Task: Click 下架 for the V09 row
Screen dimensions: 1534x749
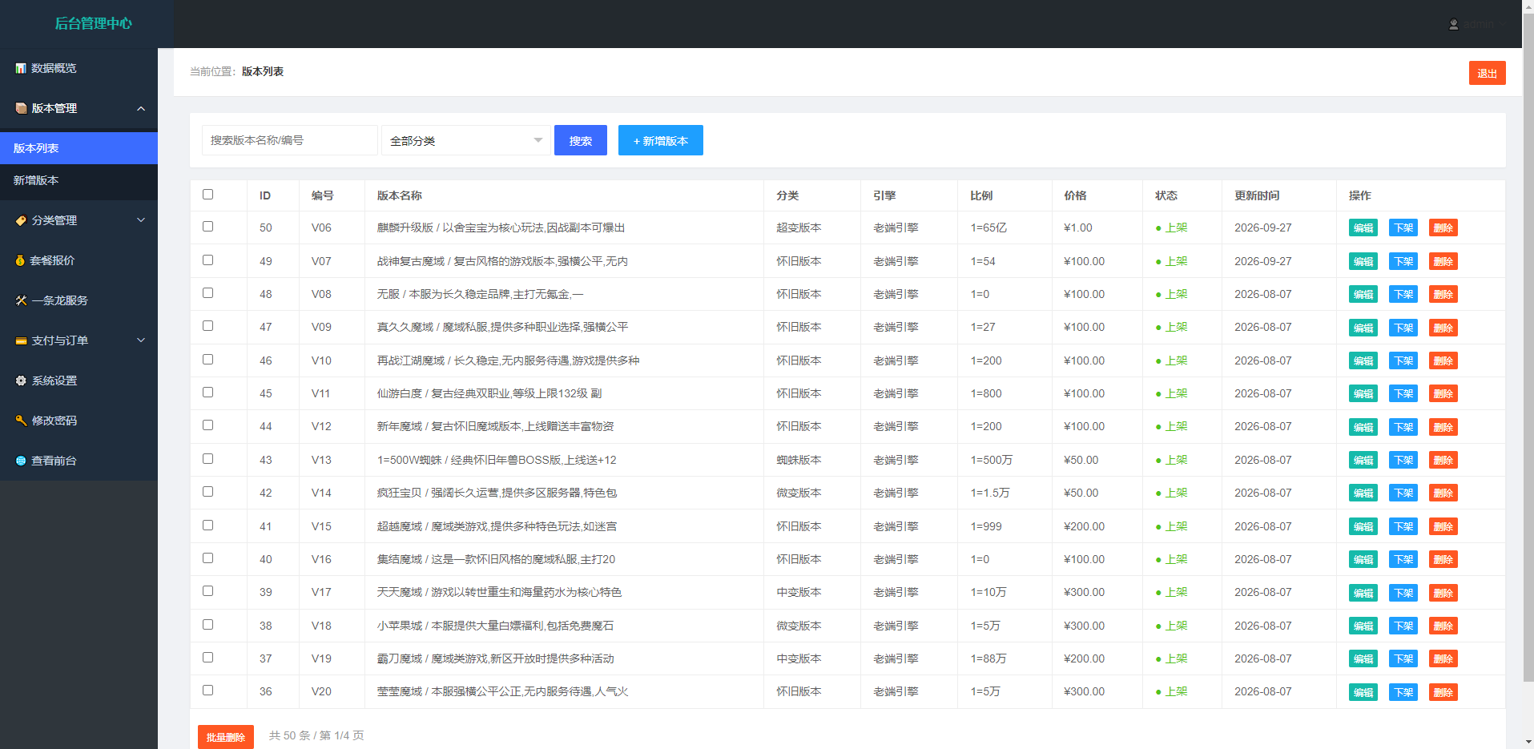Action: tap(1403, 328)
